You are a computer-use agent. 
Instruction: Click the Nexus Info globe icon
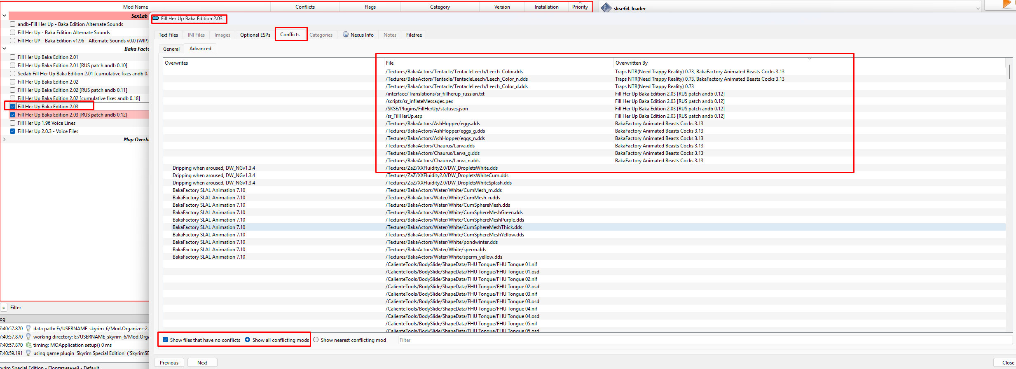coord(346,35)
